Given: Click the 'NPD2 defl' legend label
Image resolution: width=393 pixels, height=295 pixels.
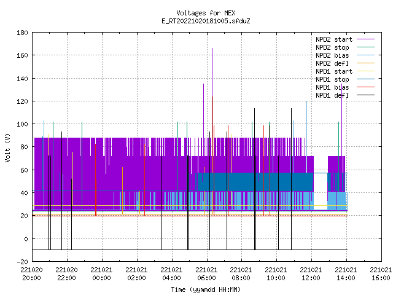Looking at the screenshot, I should pyautogui.click(x=332, y=63).
